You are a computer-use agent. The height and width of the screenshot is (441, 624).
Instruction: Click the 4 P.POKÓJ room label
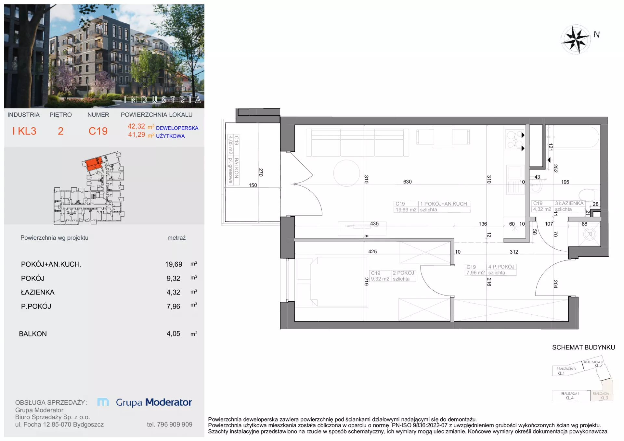[x=501, y=267]
